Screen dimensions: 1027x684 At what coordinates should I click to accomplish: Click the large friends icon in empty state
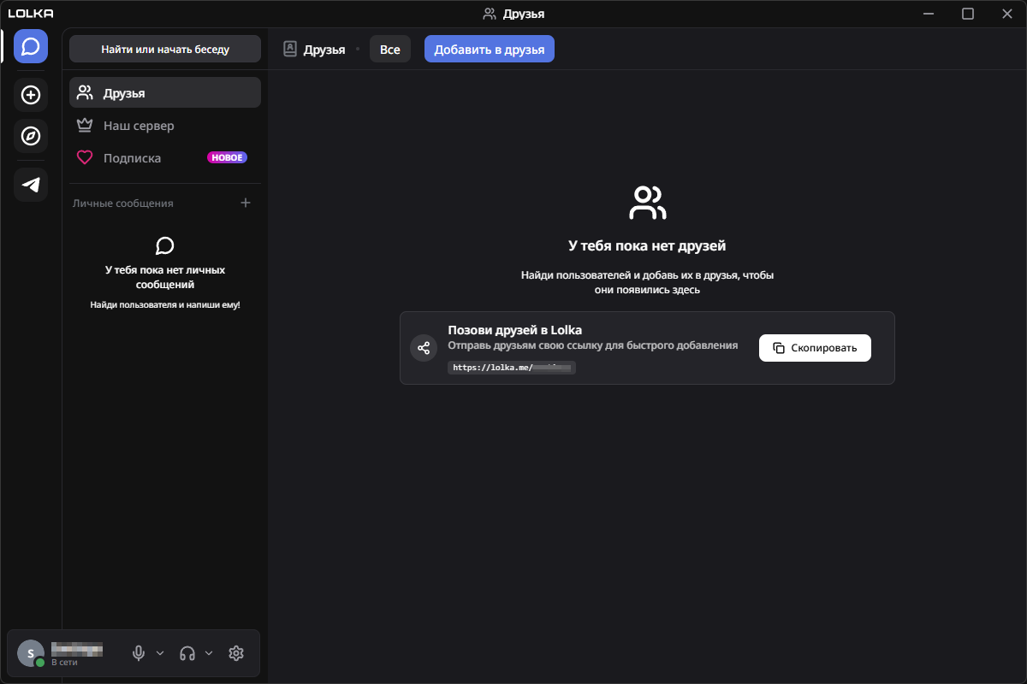pos(647,203)
